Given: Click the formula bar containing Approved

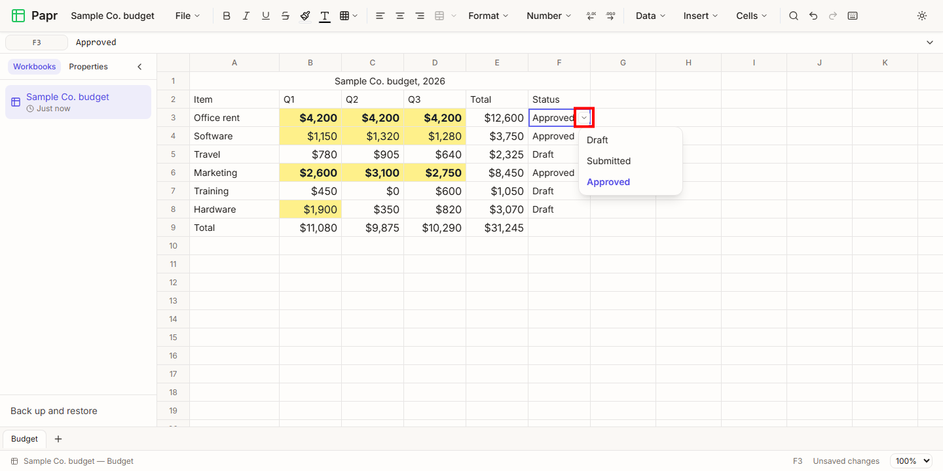Looking at the screenshot, I should [x=496, y=43].
